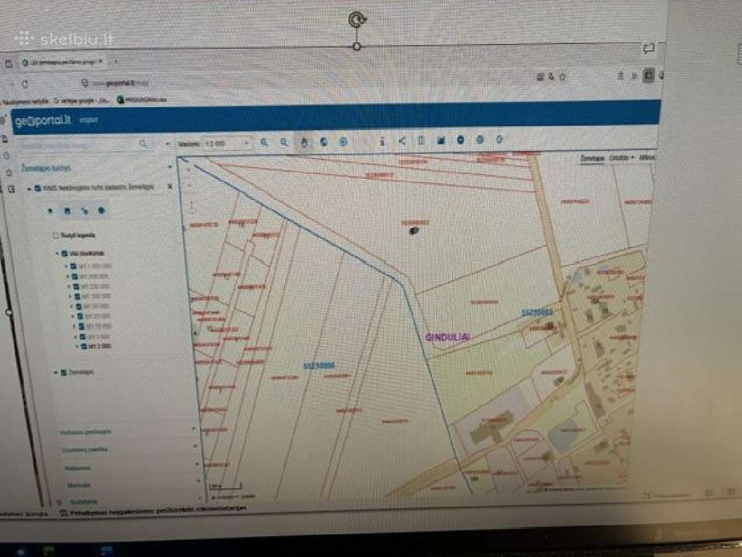Click the search magnifier icon
Image resolution: width=742 pixels, height=557 pixels.
[x=143, y=144]
